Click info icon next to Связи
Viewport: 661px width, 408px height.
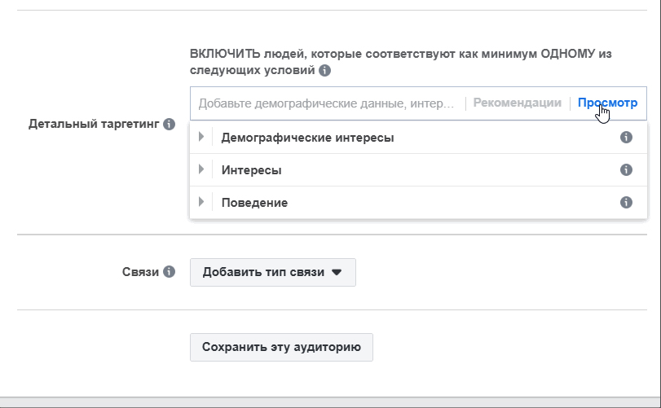(x=169, y=272)
